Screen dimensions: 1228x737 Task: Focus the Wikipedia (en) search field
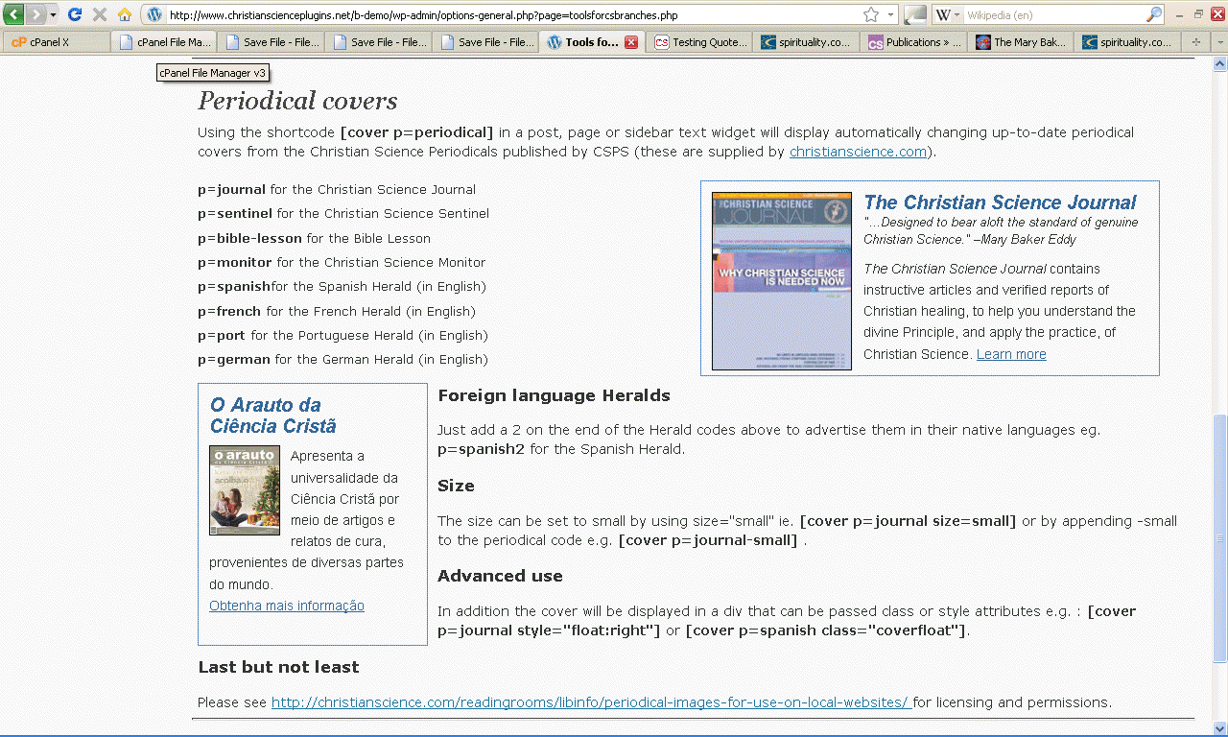tap(1054, 15)
